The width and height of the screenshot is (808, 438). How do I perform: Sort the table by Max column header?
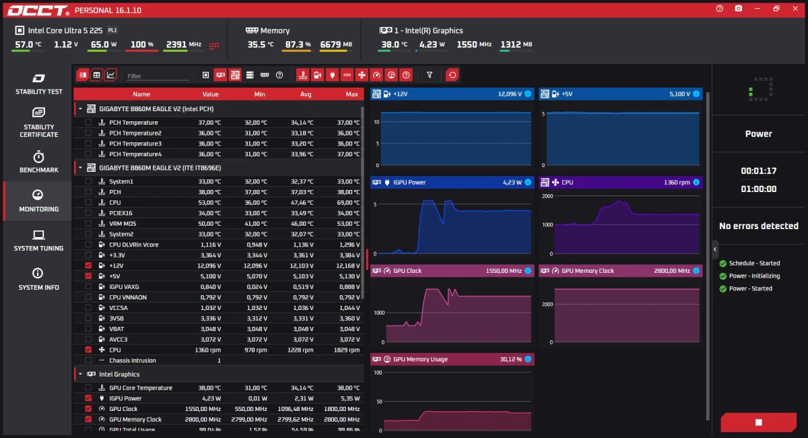[351, 94]
